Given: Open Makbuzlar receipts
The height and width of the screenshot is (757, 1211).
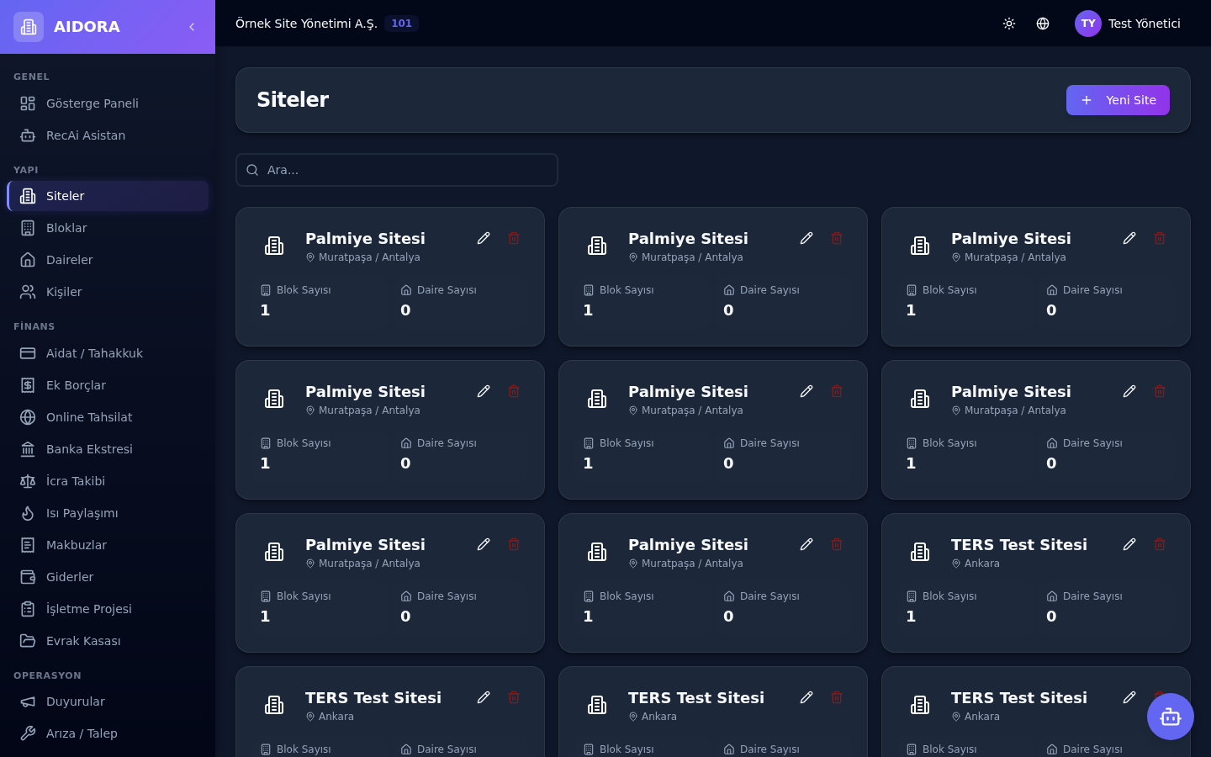Looking at the screenshot, I should pos(108,545).
